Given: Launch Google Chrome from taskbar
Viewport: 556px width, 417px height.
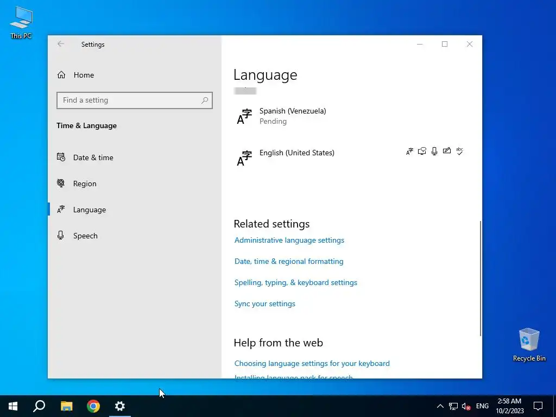Looking at the screenshot, I should [93, 406].
